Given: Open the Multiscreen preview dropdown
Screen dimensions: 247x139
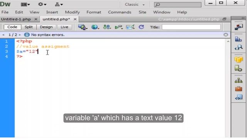Looking at the screenshot, I should pyautogui.click(x=83, y=27).
